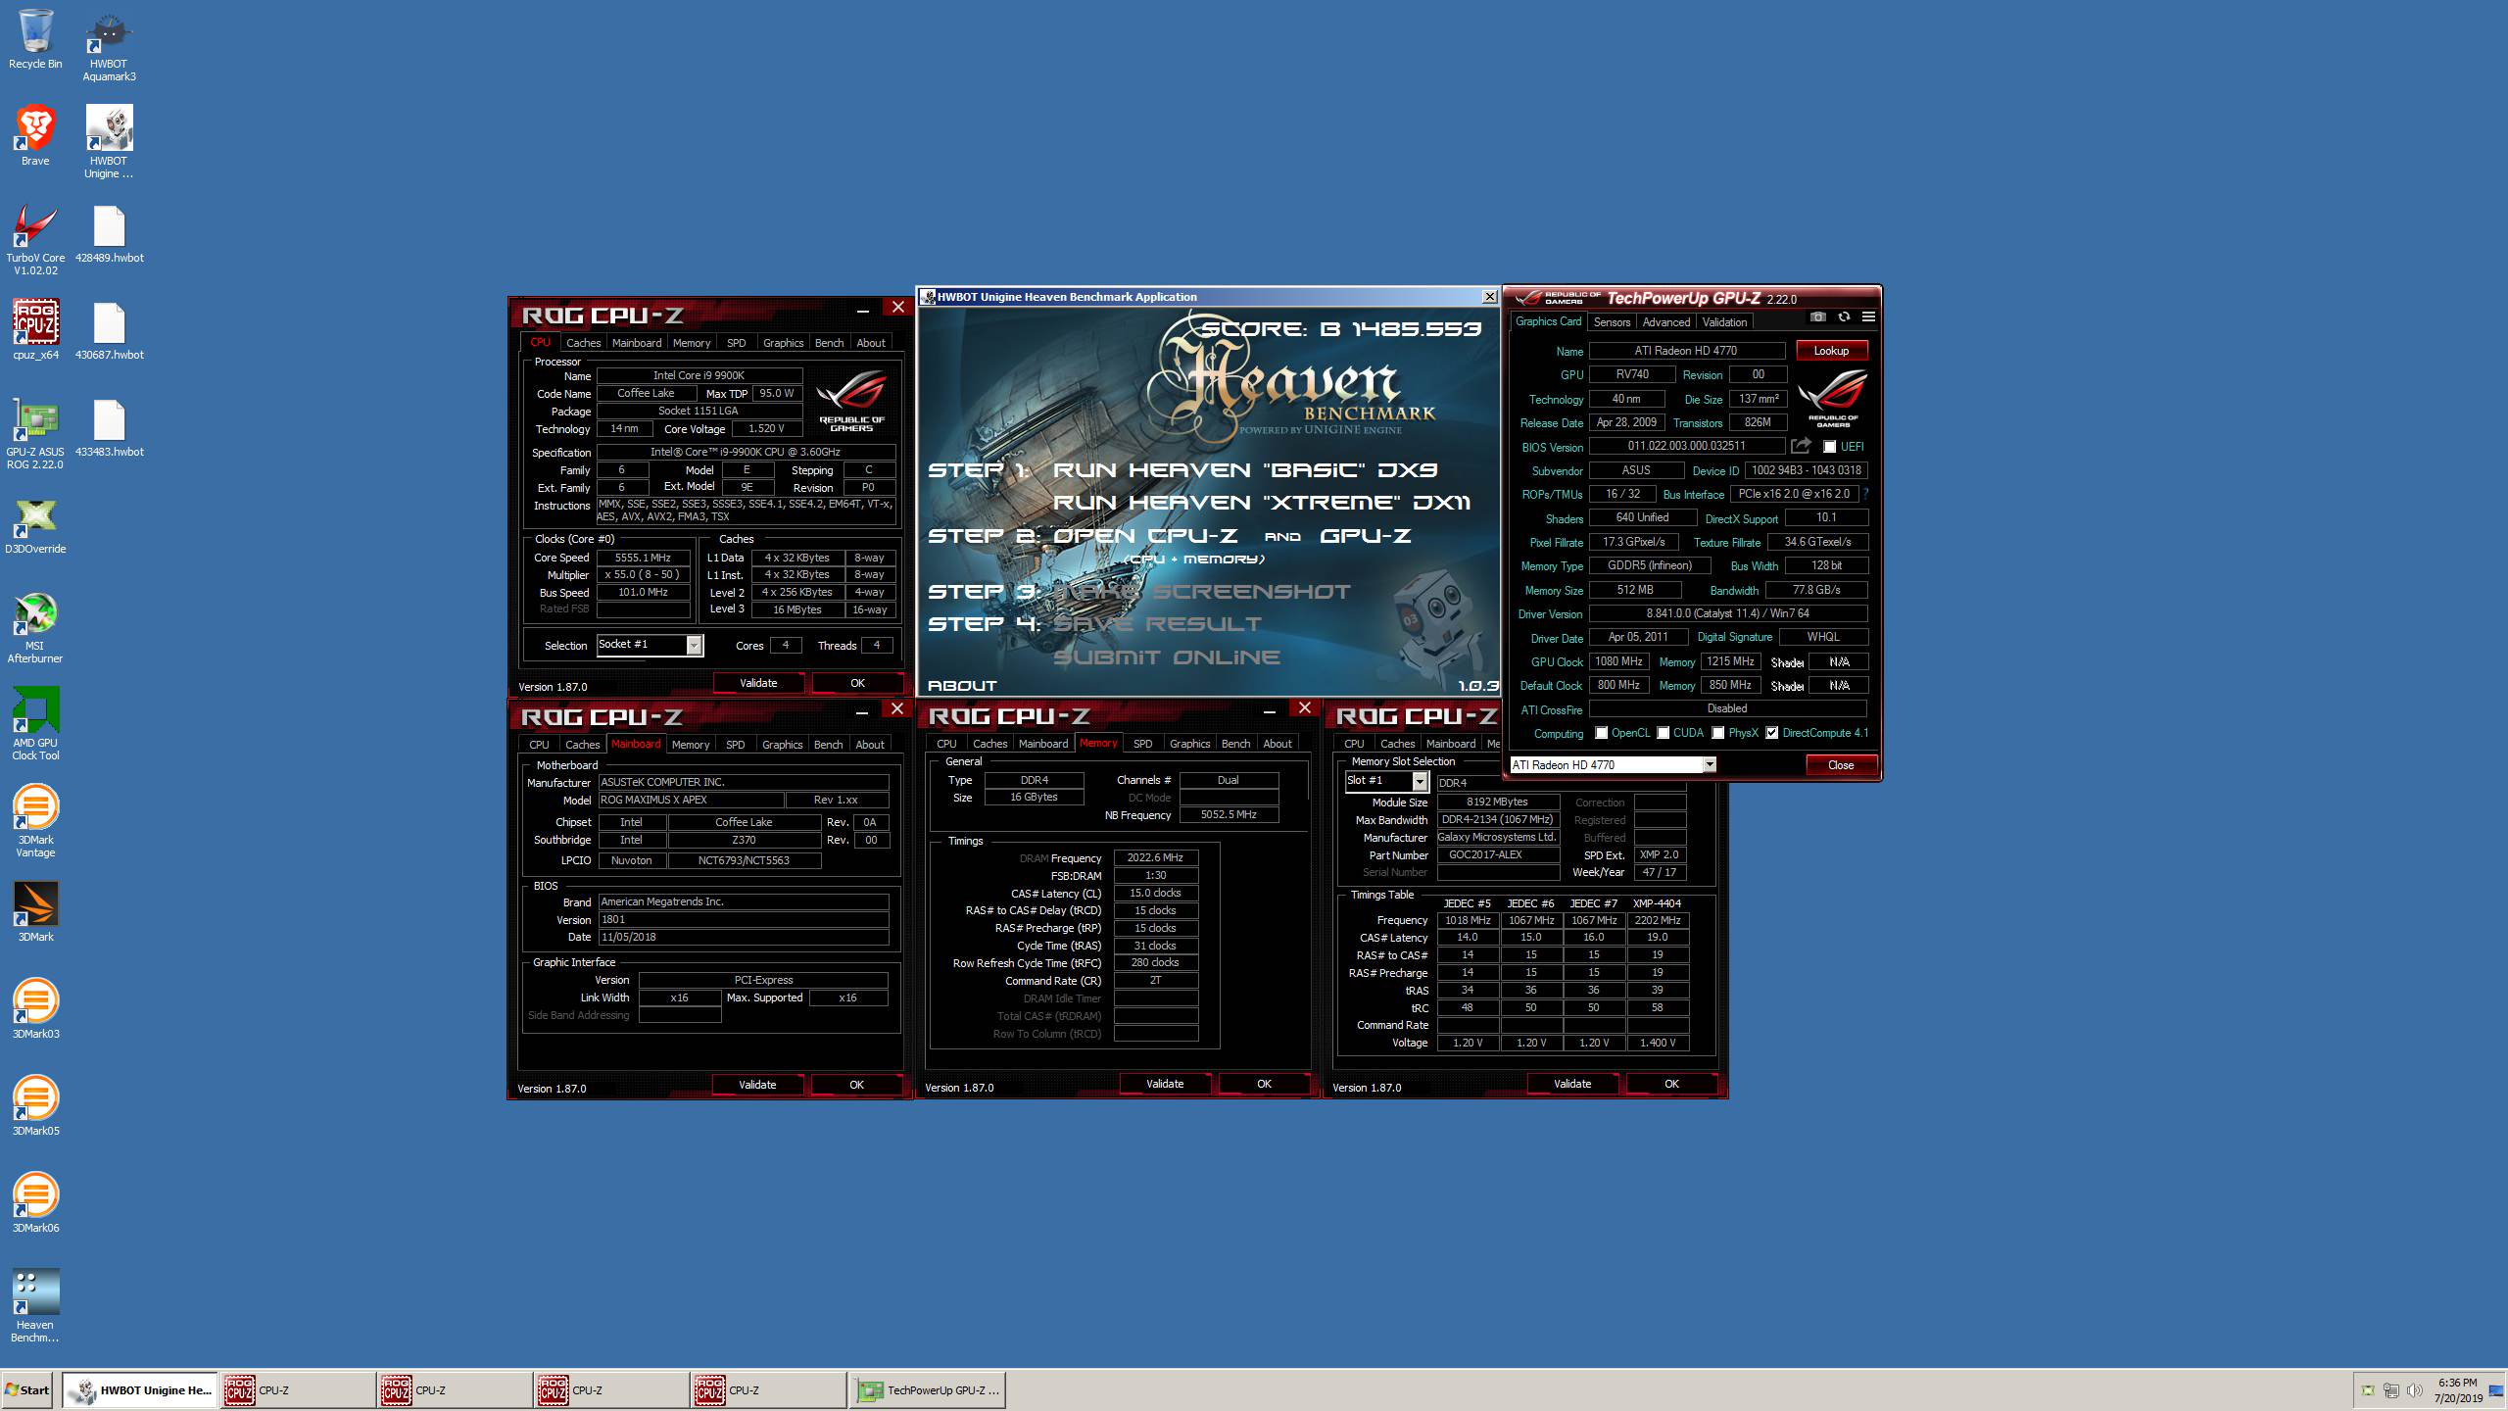
Task: Switch to Caches tab in top CPU-Z window
Action: click(583, 343)
